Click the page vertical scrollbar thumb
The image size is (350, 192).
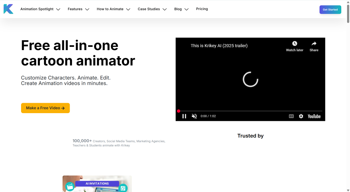pyautogui.click(x=348, y=14)
